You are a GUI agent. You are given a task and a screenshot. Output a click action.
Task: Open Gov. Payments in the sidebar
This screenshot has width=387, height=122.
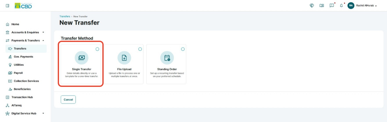(x=23, y=56)
